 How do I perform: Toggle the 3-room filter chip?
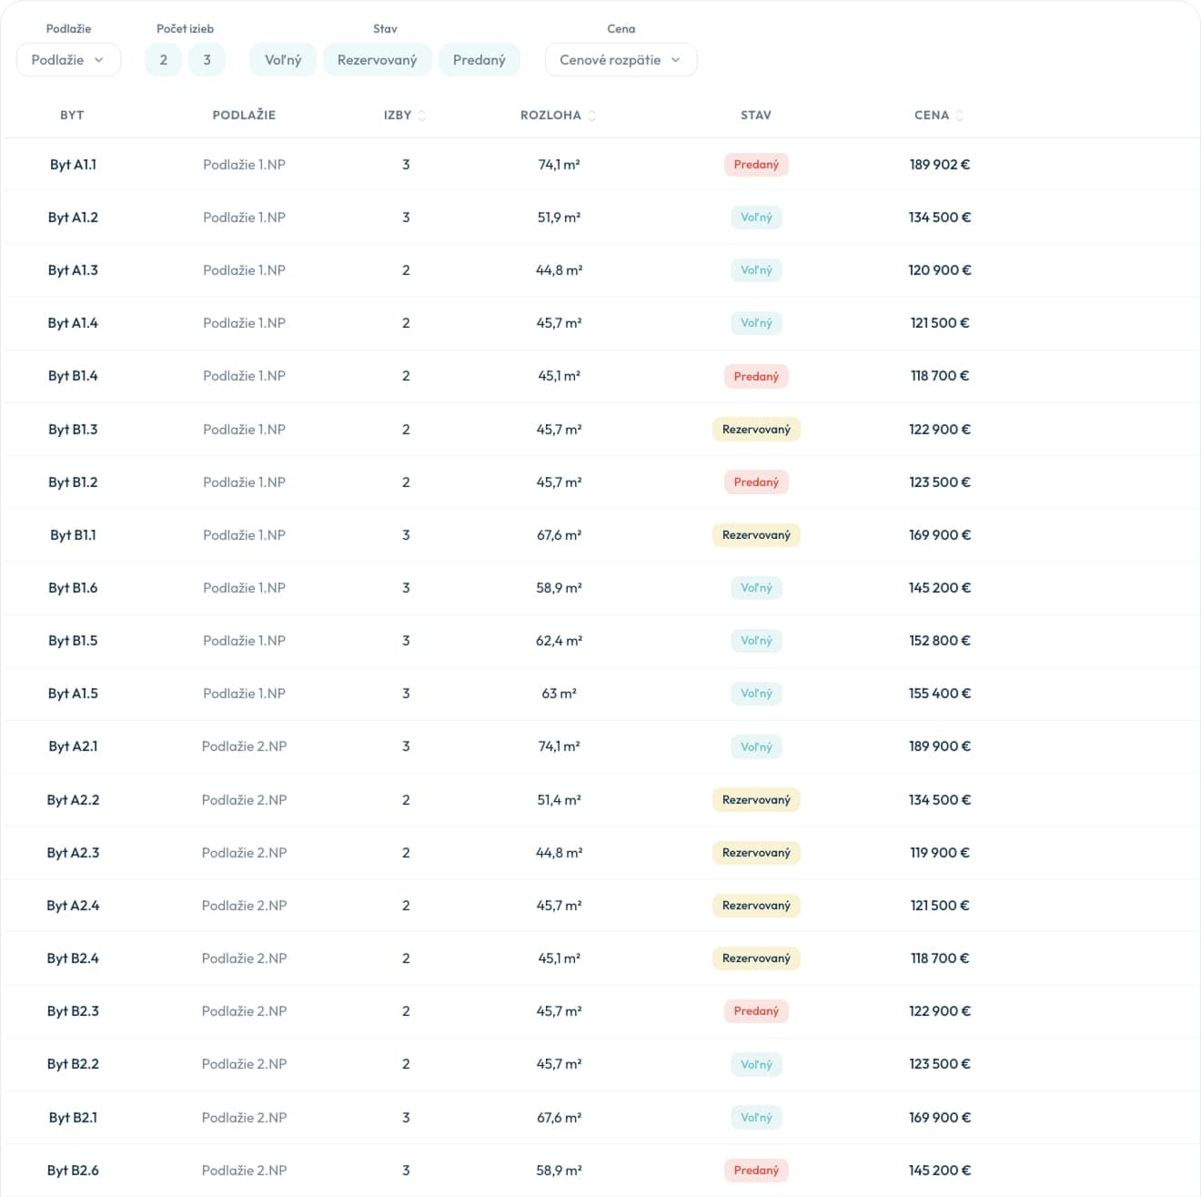[207, 60]
